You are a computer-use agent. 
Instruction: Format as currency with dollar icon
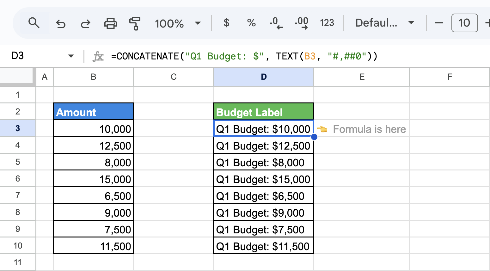[x=226, y=23]
